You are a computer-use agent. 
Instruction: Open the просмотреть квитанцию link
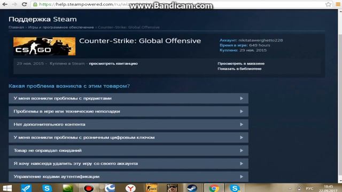(113, 63)
